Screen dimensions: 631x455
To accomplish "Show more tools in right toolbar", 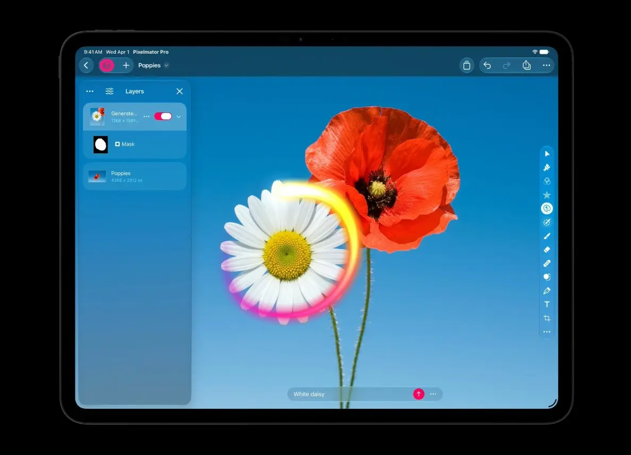I will 547,332.
